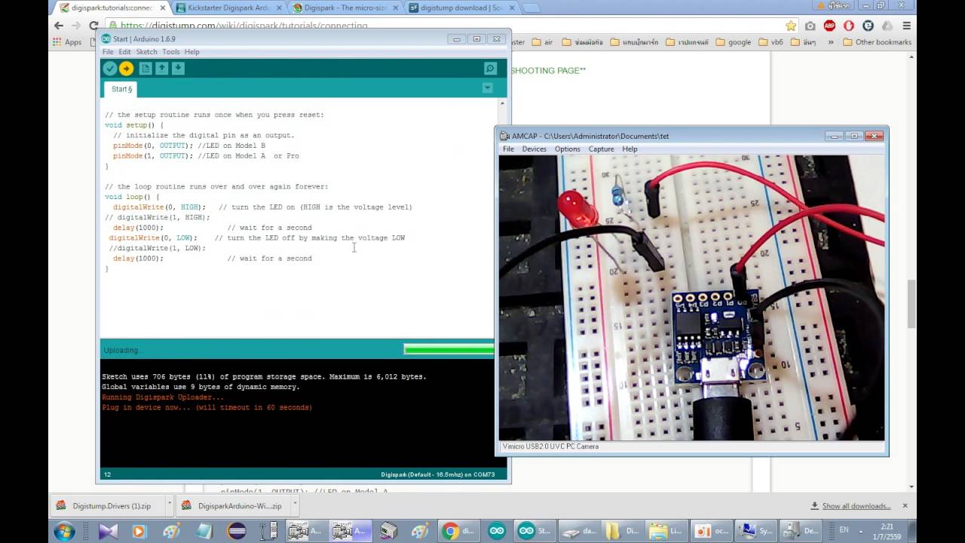965x543 pixels.
Task: Open the Digistump.Drivers (1).zip download
Action: 106,506
